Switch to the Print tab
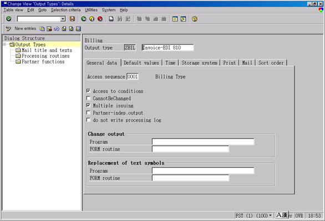 [x=229, y=63]
